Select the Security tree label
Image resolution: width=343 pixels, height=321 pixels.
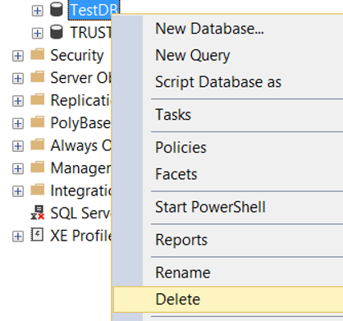77,56
